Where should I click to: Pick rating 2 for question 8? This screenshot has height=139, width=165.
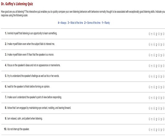click(154, 108)
